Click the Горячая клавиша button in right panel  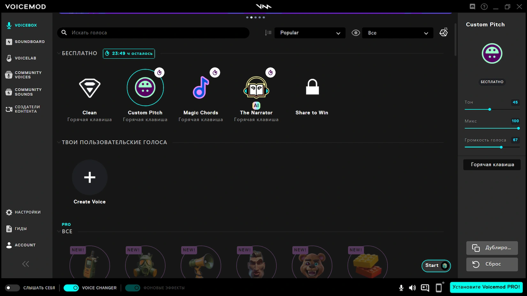(x=492, y=165)
